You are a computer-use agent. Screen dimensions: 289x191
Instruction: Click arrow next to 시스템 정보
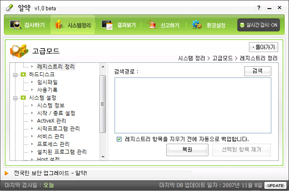click(32, 105)
